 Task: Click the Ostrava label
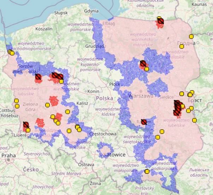[x=86, y=165]
